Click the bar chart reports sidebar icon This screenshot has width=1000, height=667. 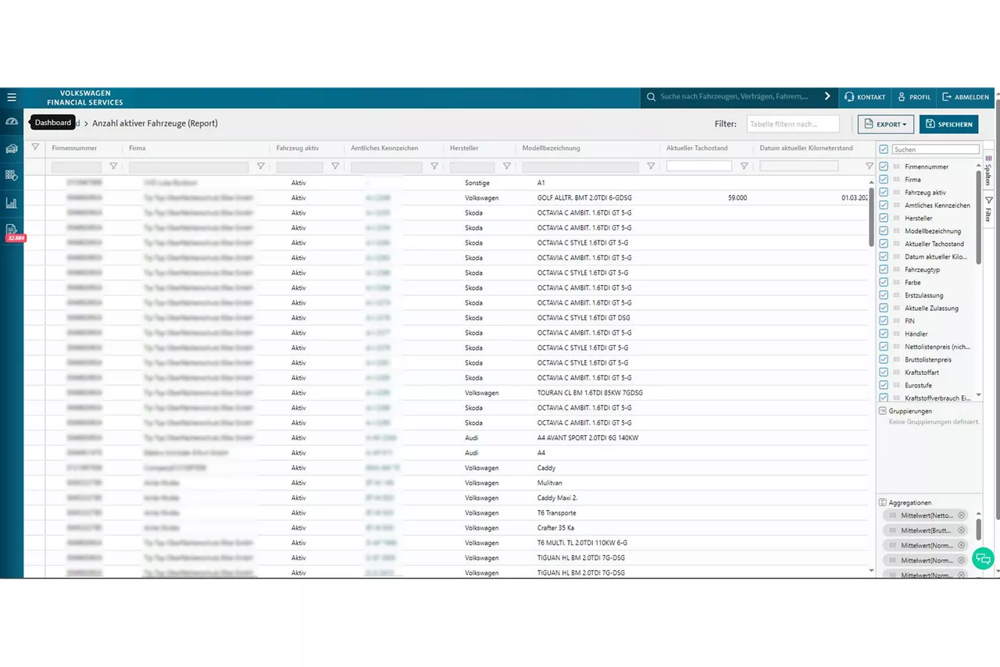(12, 203)
